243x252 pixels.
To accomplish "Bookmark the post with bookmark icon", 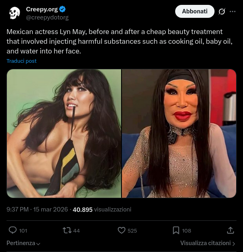I will pyautogui.click(x=176, y=230).
